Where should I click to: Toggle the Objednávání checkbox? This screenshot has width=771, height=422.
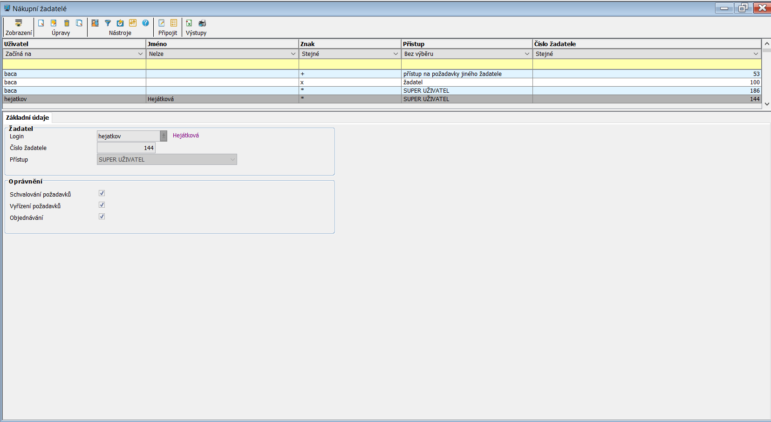click(x=102, y=217)
